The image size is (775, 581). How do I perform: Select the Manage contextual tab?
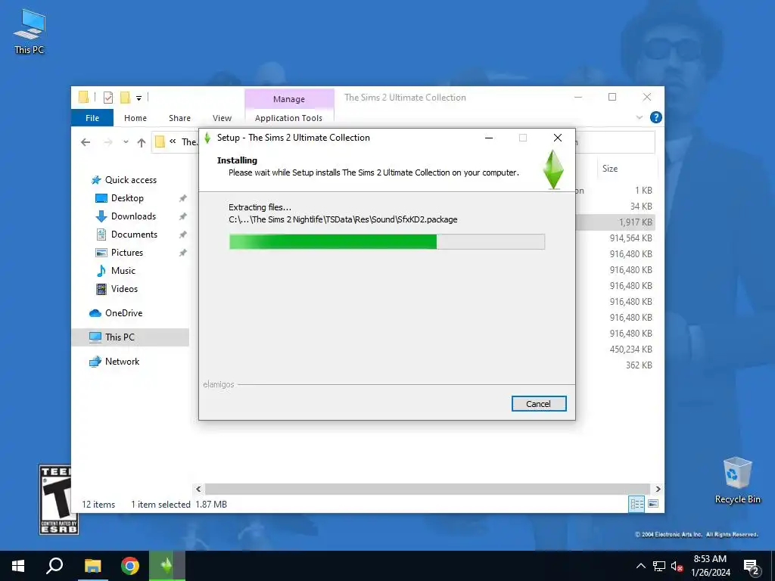(x=289, y=99)
